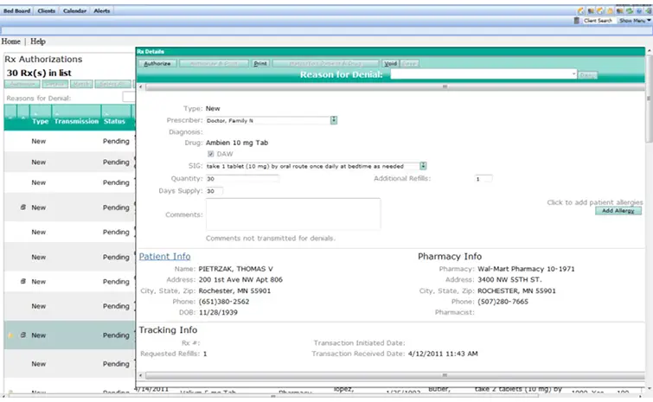This screenshot has height=402, width=653.
Task: Open the Prescriber dropdown arrow
Action: [x=334, y=120]
